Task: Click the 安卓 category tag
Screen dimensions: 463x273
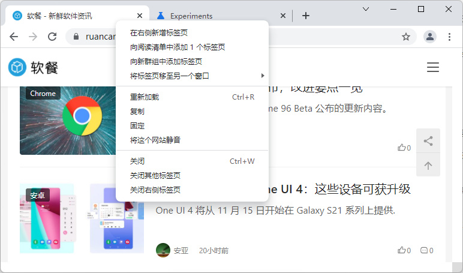Action: pyautogui.click(x=38, y=195)
